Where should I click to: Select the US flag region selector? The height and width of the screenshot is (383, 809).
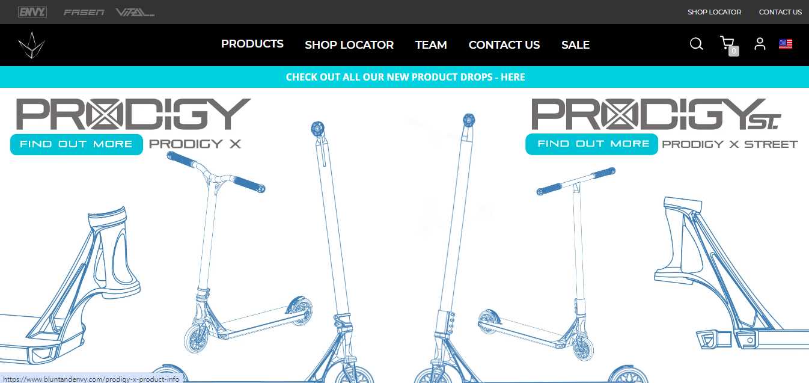point(786,44)
